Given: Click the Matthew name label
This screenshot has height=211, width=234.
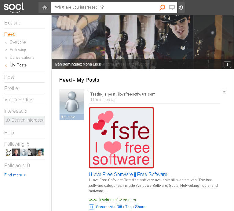Looking at the screenshot, I should point(68,117).
